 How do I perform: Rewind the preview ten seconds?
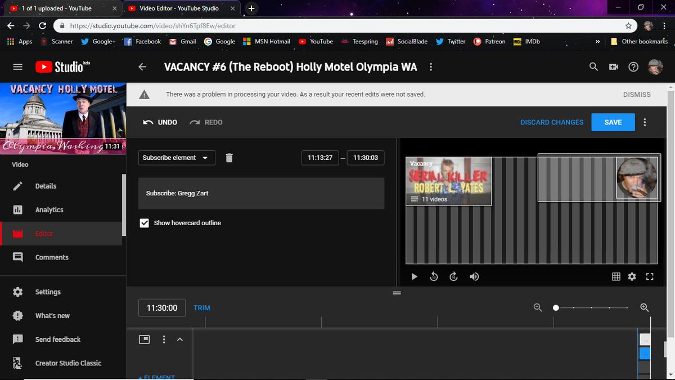click(x=434, y=276)
